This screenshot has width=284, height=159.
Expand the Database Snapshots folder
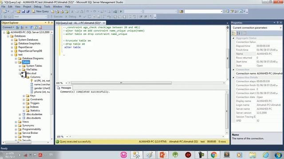tap(12, 44)
